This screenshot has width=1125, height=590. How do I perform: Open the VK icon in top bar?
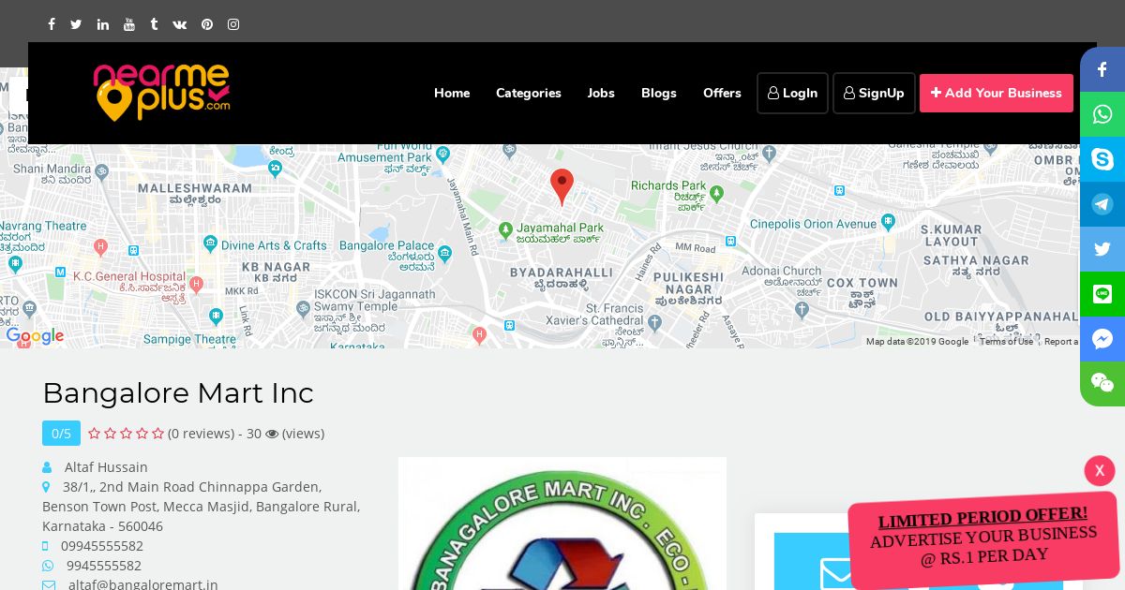pyautogui.click(x=180, y=24)
